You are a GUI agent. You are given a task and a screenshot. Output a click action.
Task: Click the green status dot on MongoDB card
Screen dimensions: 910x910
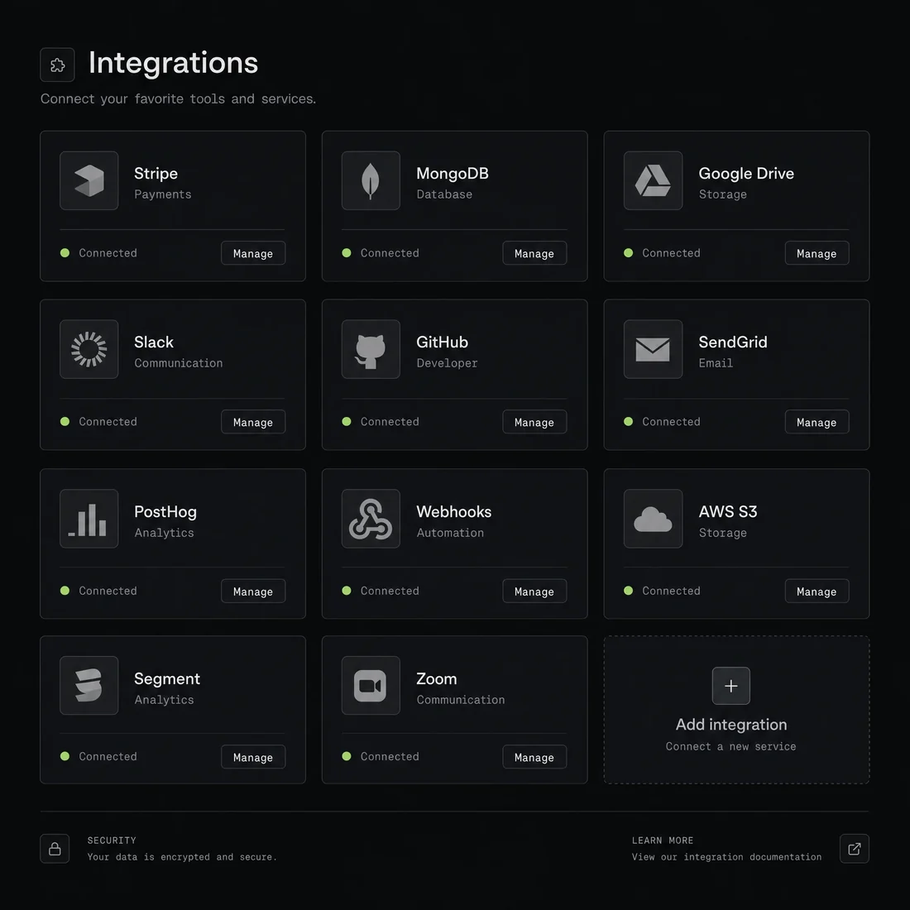[x=347, y=252]
